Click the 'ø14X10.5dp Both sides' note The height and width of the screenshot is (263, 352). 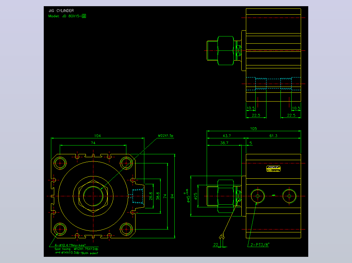[x=76, y=253]
